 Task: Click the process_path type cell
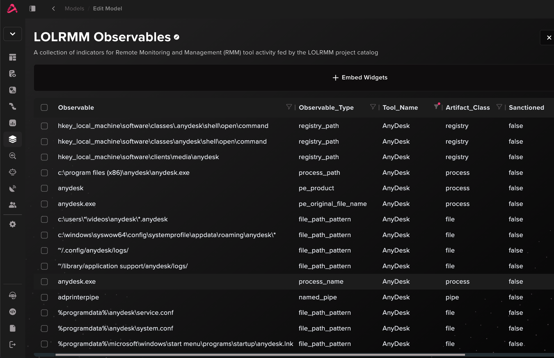(319, 173)
